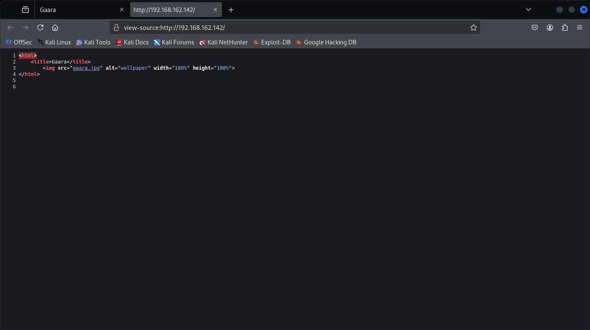Screen dimensions: 590x330
Task: Open the Firefox account icon
Action: (550, 27)
